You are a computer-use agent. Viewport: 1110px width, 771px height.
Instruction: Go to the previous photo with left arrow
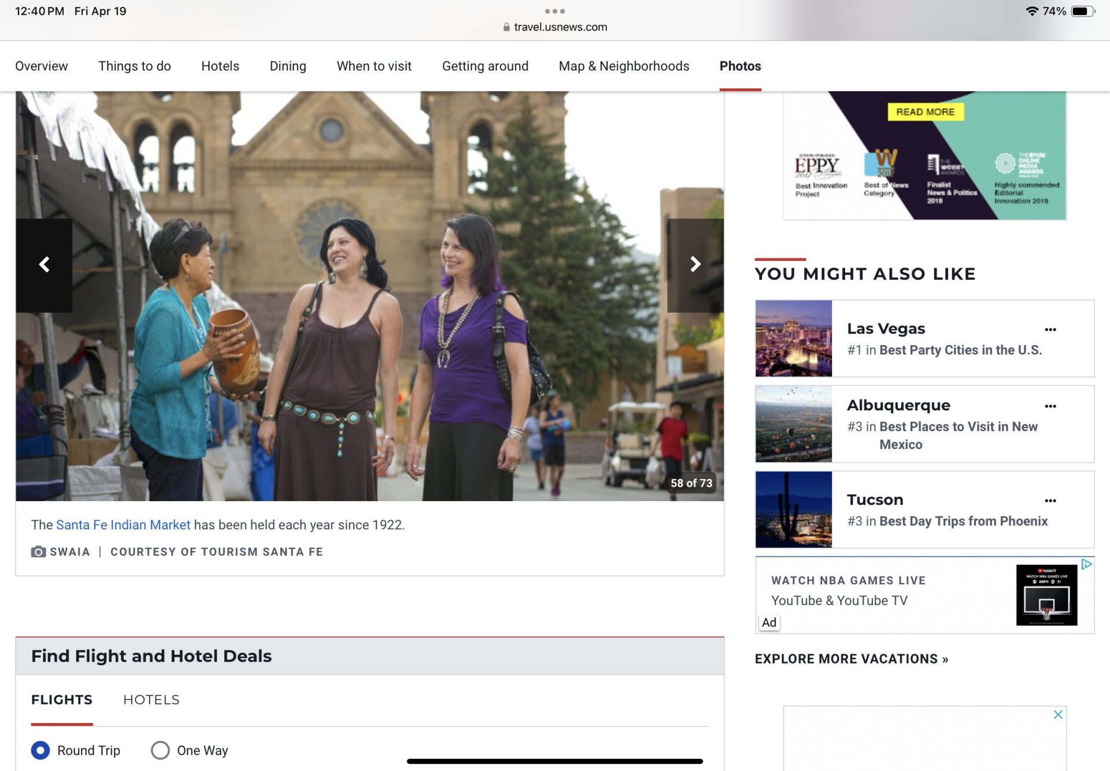(x=44, y=265)
